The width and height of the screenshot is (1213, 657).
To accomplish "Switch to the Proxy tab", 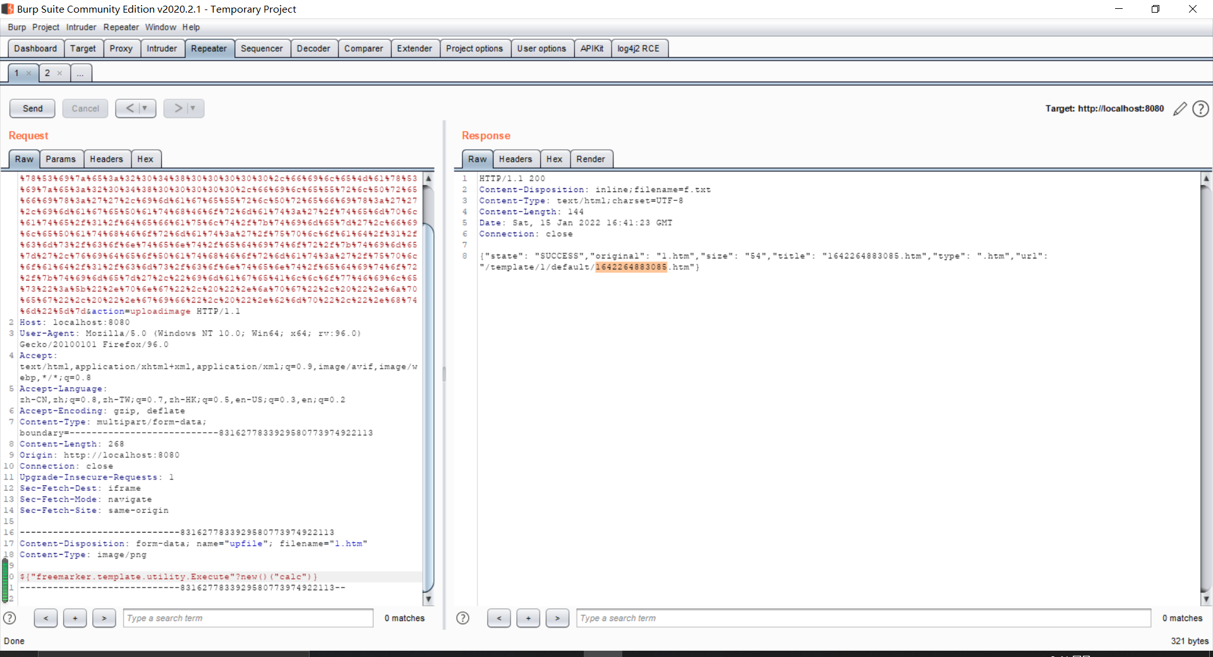I will click(121, 49).
